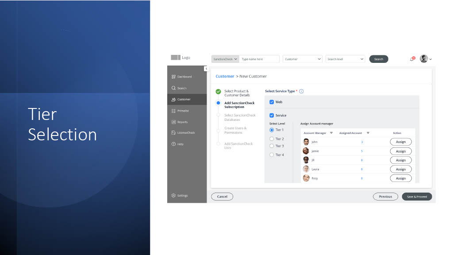Assign John as account manager
453x255 pixels.
[401, 142]
